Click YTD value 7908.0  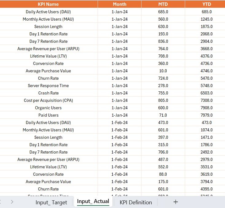point(207,108)
